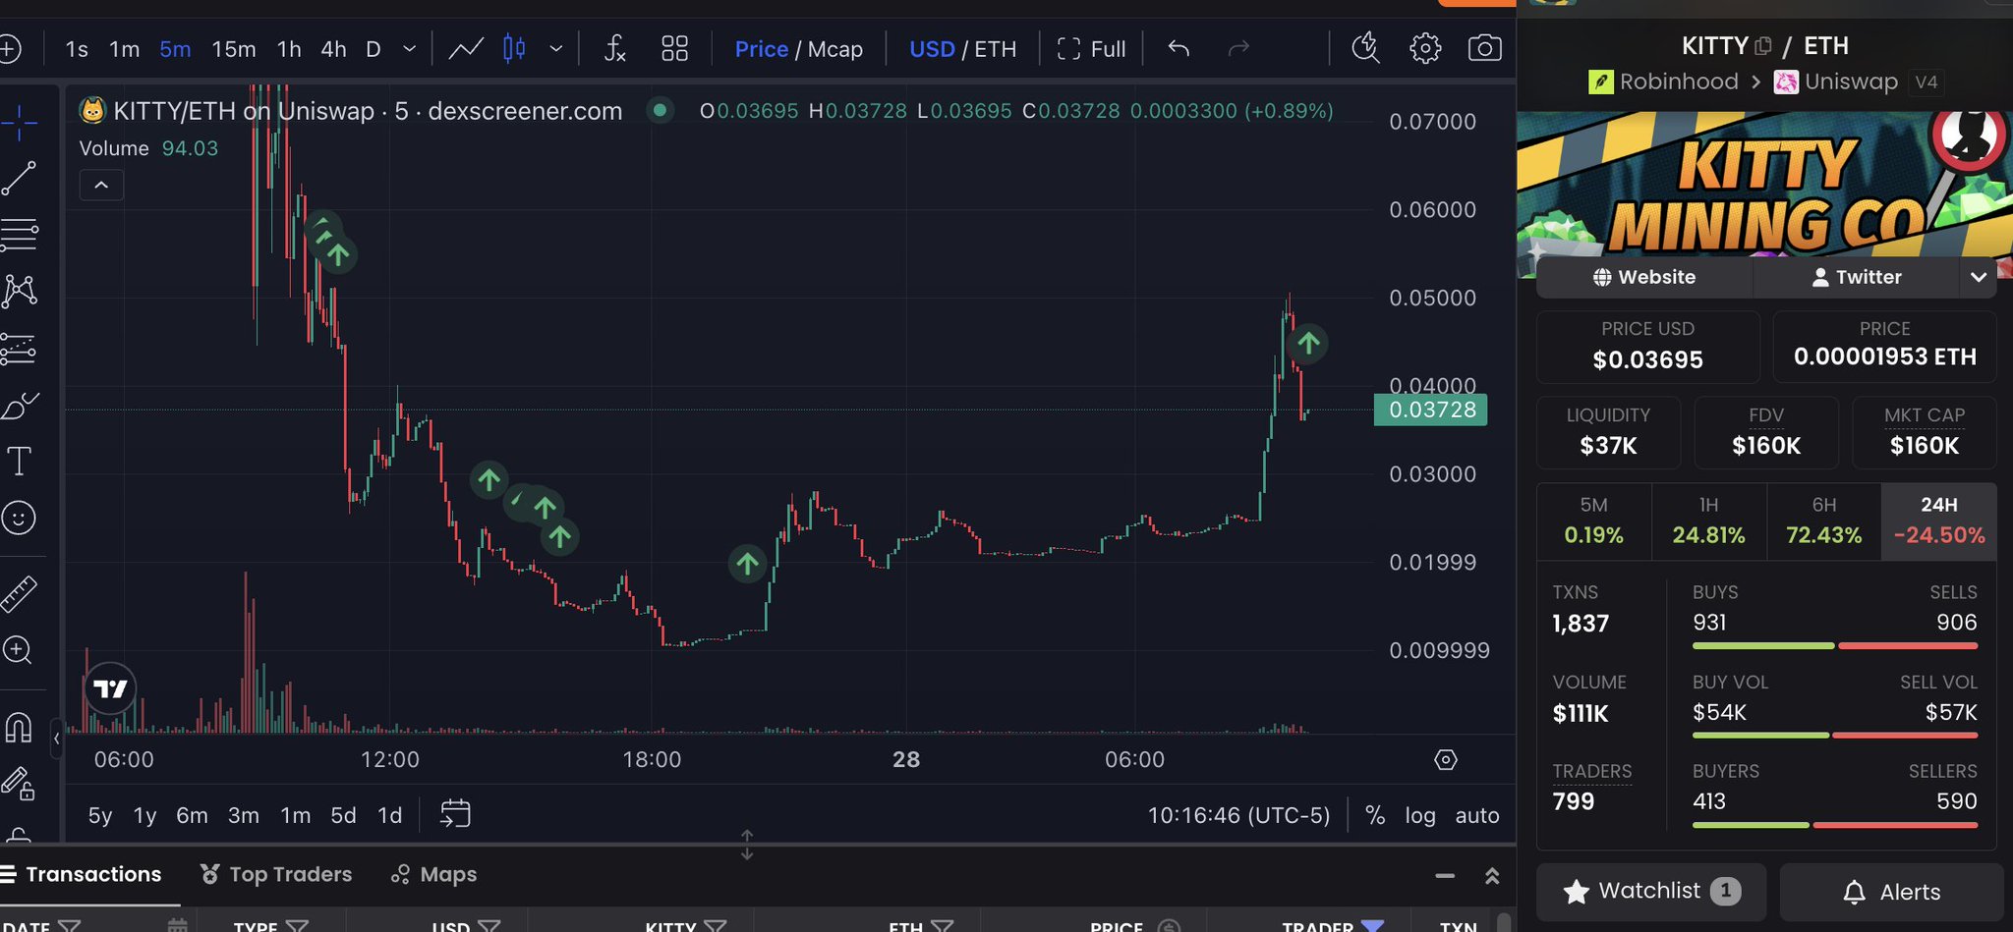This screenshot has width=2013, height=932.
Task: Select the candlestick chart type
Action: (514, 48)
